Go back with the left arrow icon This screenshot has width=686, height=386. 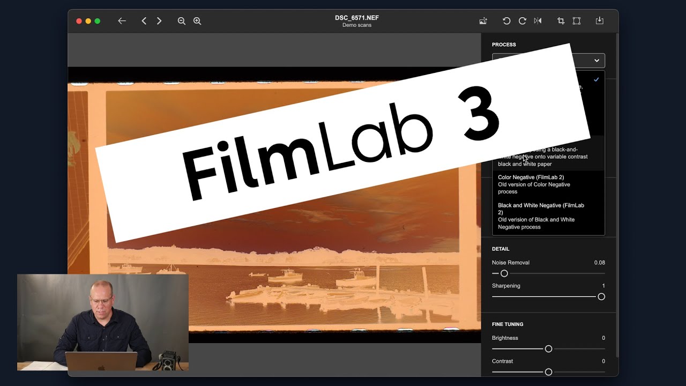pos(122,21)
